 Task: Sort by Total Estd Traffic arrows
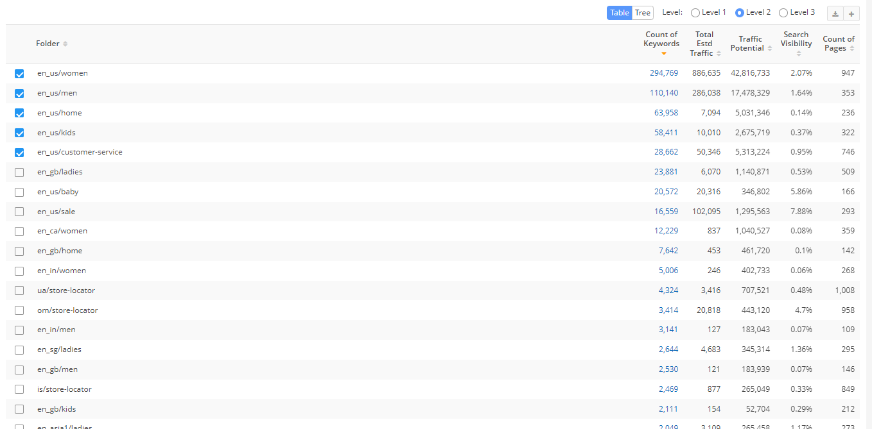point(719,54)
